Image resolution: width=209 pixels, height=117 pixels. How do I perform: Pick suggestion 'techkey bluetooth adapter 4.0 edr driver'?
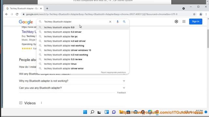click(83, 41)
